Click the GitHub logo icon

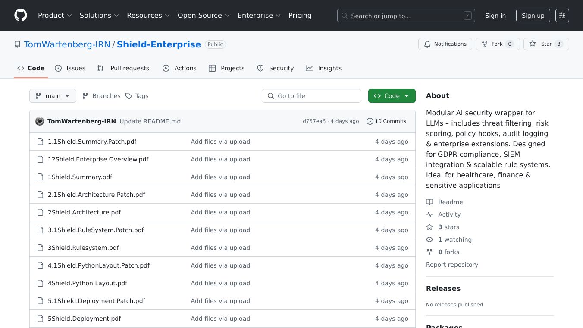pyautogui.click(x=21, y=16)
